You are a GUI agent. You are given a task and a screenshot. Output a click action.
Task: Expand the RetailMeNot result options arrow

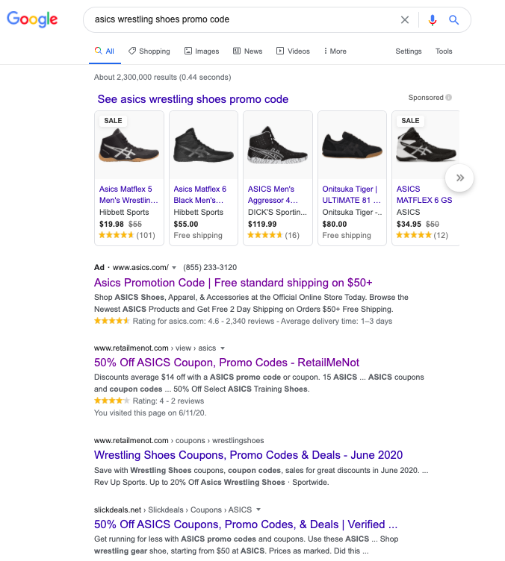tap(223, 348)
